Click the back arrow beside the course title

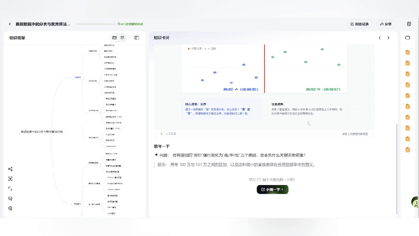[x=10, y=24]
